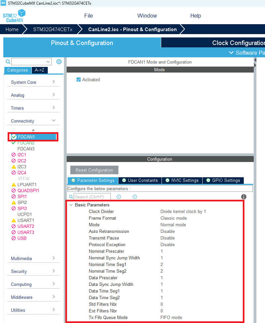
Task: Open the File menu
Action: [x=89, y=16]
